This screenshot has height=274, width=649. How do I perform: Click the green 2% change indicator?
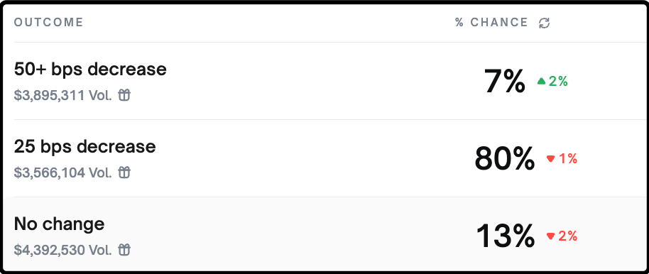558,82
